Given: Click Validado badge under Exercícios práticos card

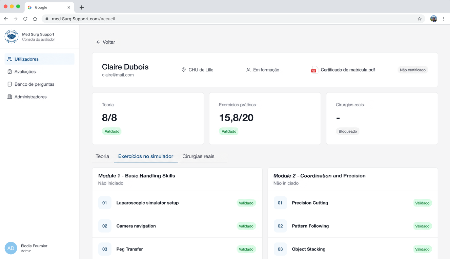Looking at the screenshot, I should (x=229, y=131).
